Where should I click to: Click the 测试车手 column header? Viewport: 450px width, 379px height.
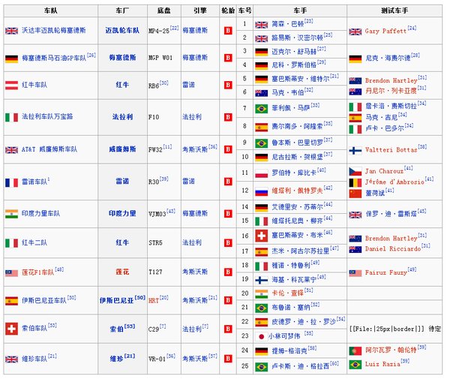click(x=394, y=11)
